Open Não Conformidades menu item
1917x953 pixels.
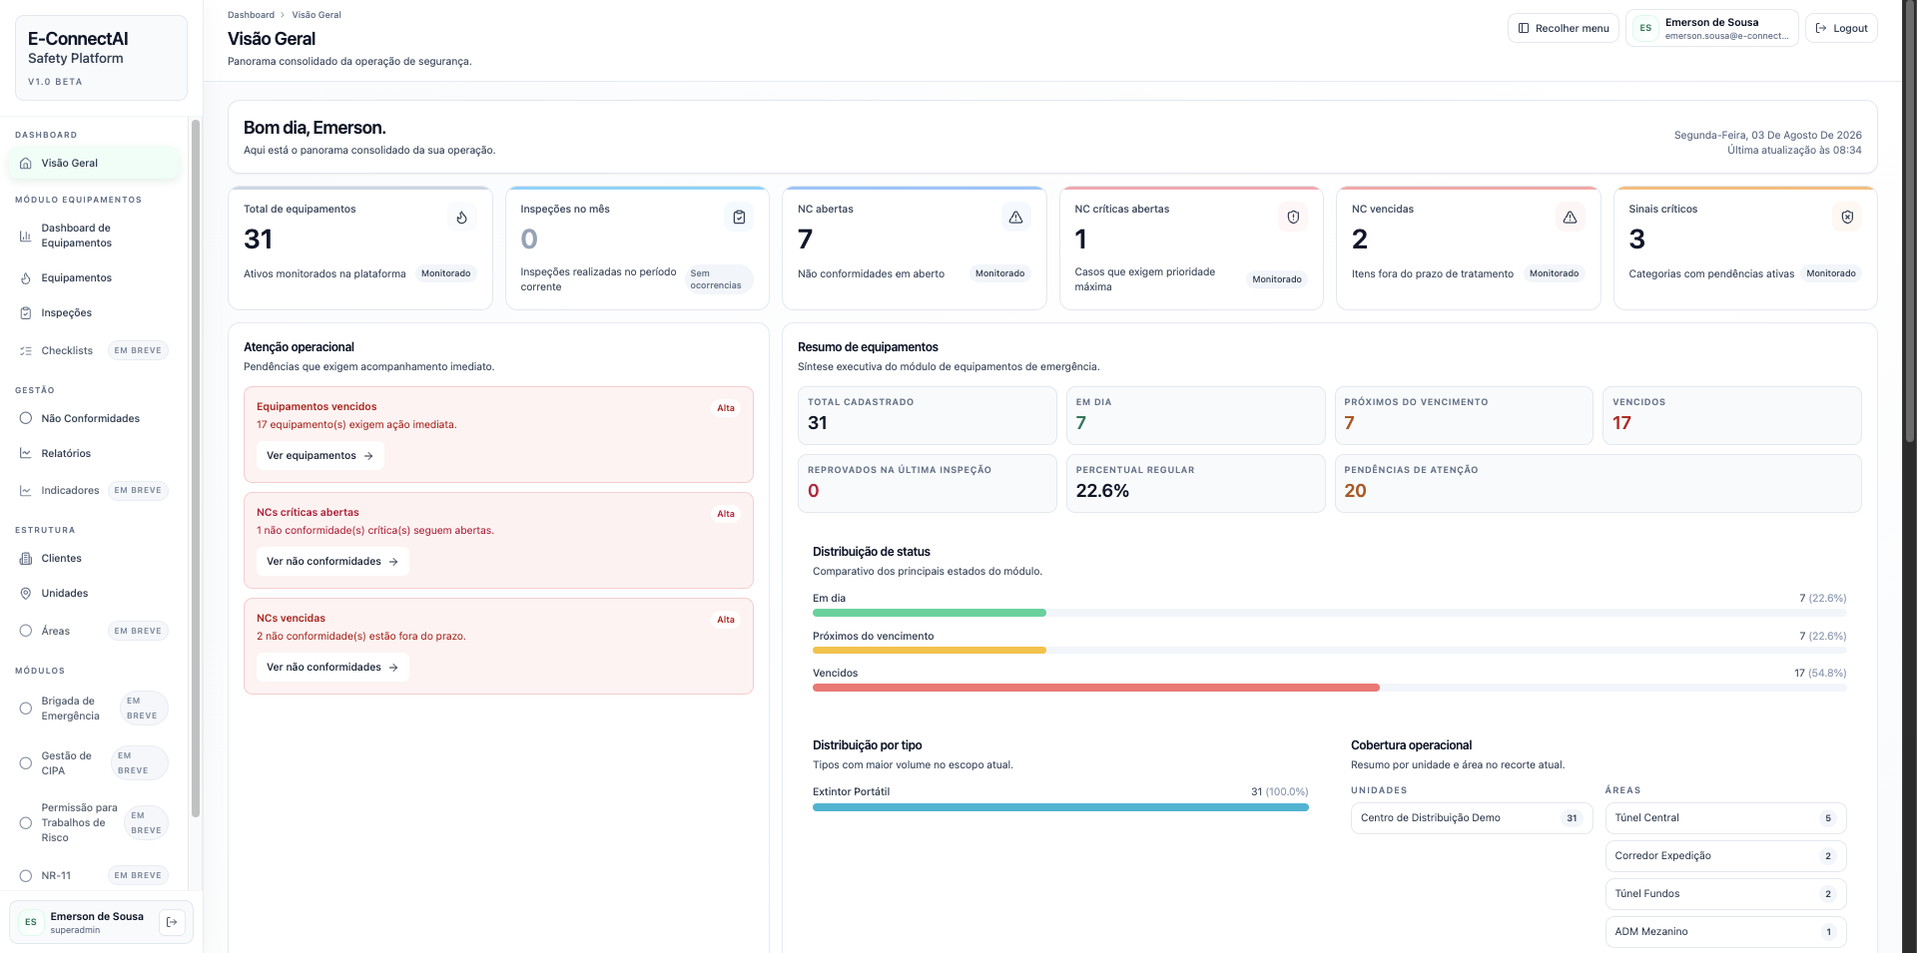click(94, 419)
